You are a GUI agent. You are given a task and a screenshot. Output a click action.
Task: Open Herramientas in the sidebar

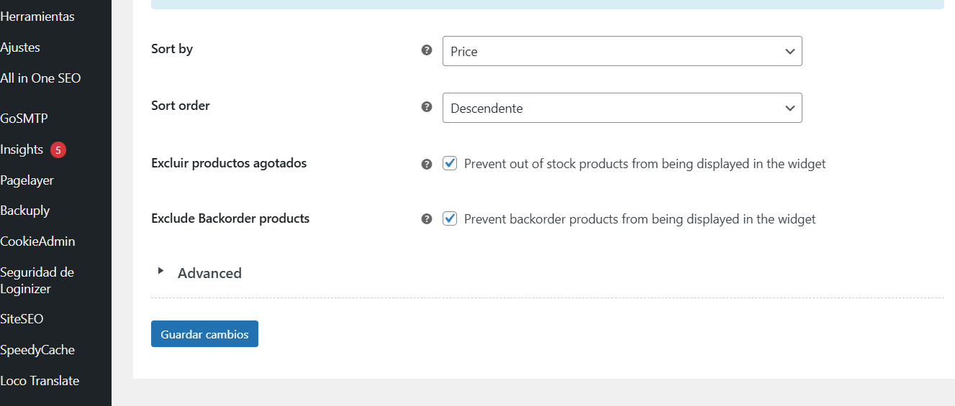[x=37, y=17]
